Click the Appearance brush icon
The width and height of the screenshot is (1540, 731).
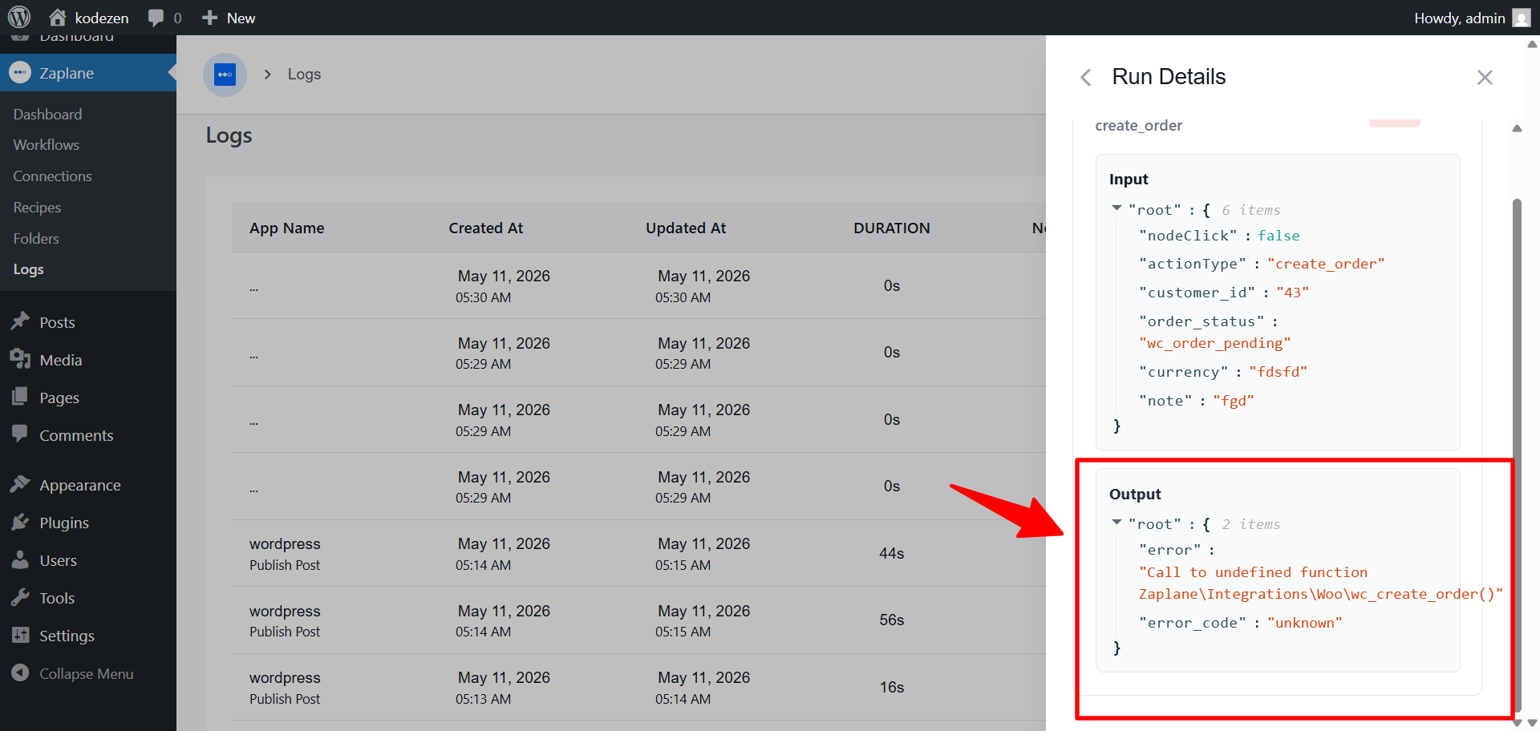(x=20, y=484)
